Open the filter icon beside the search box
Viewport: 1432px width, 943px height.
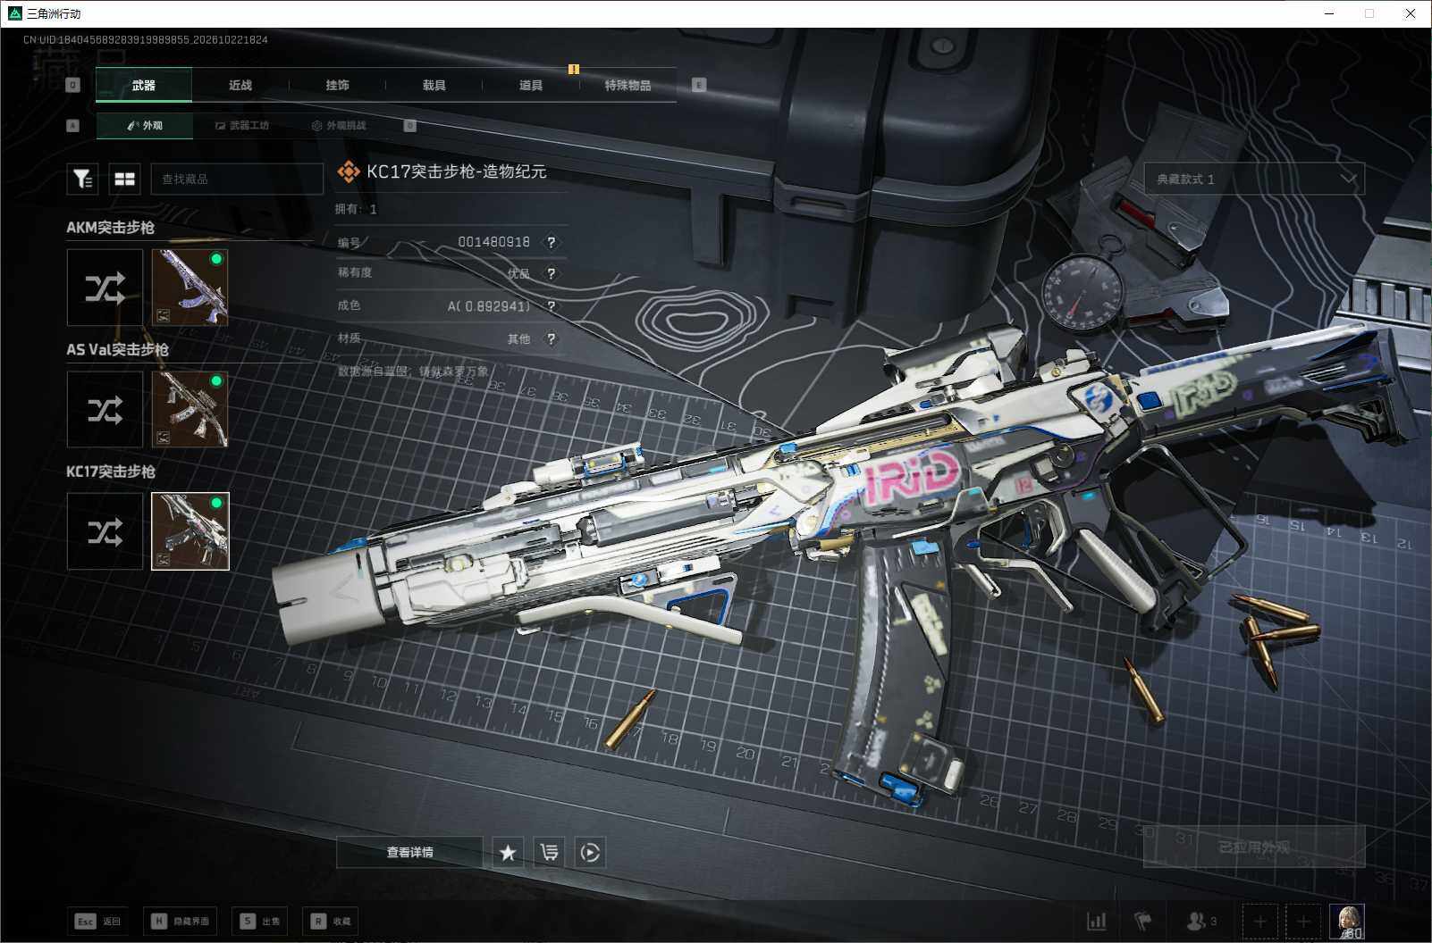click(x=82, y=179)
